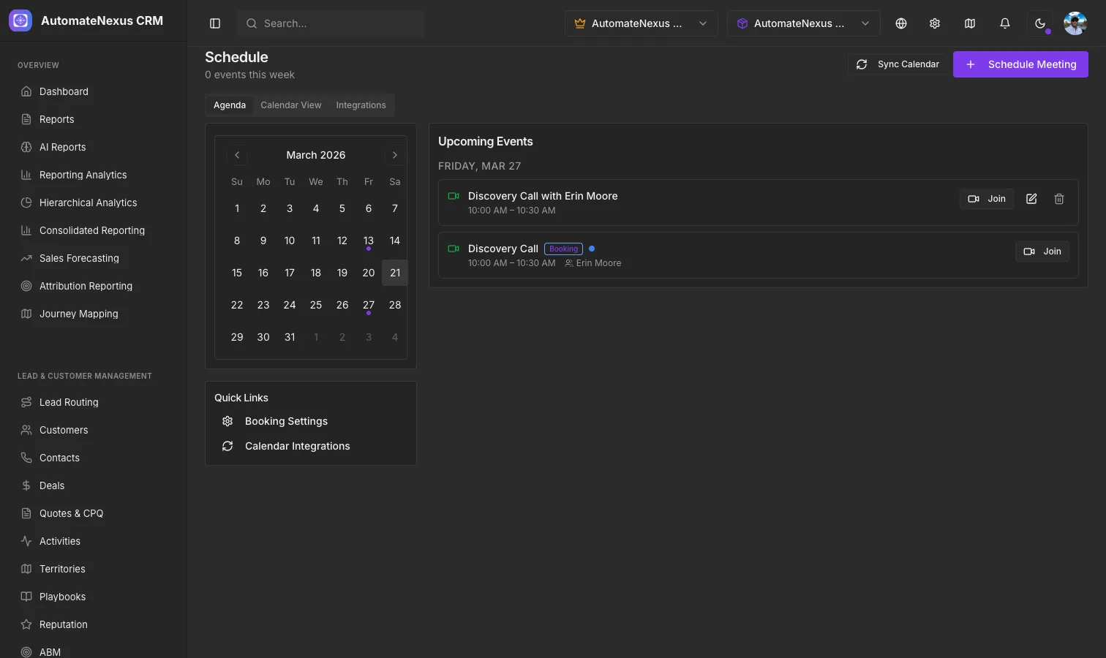Select March 27 in the calendar
Screen dimensions: 1106x658
pos(369,305)
